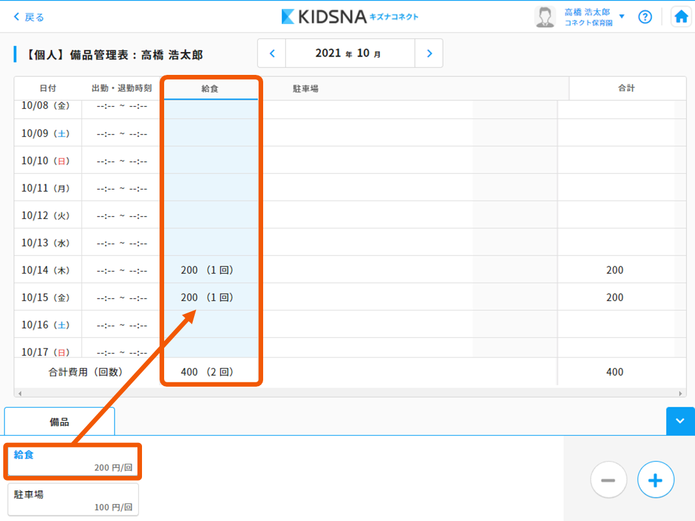Open the user account dropdown arrow

click(622, 17)
